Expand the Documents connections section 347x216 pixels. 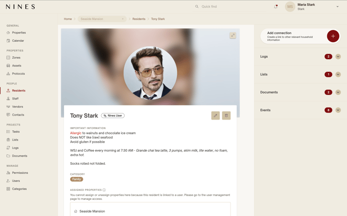338,92
